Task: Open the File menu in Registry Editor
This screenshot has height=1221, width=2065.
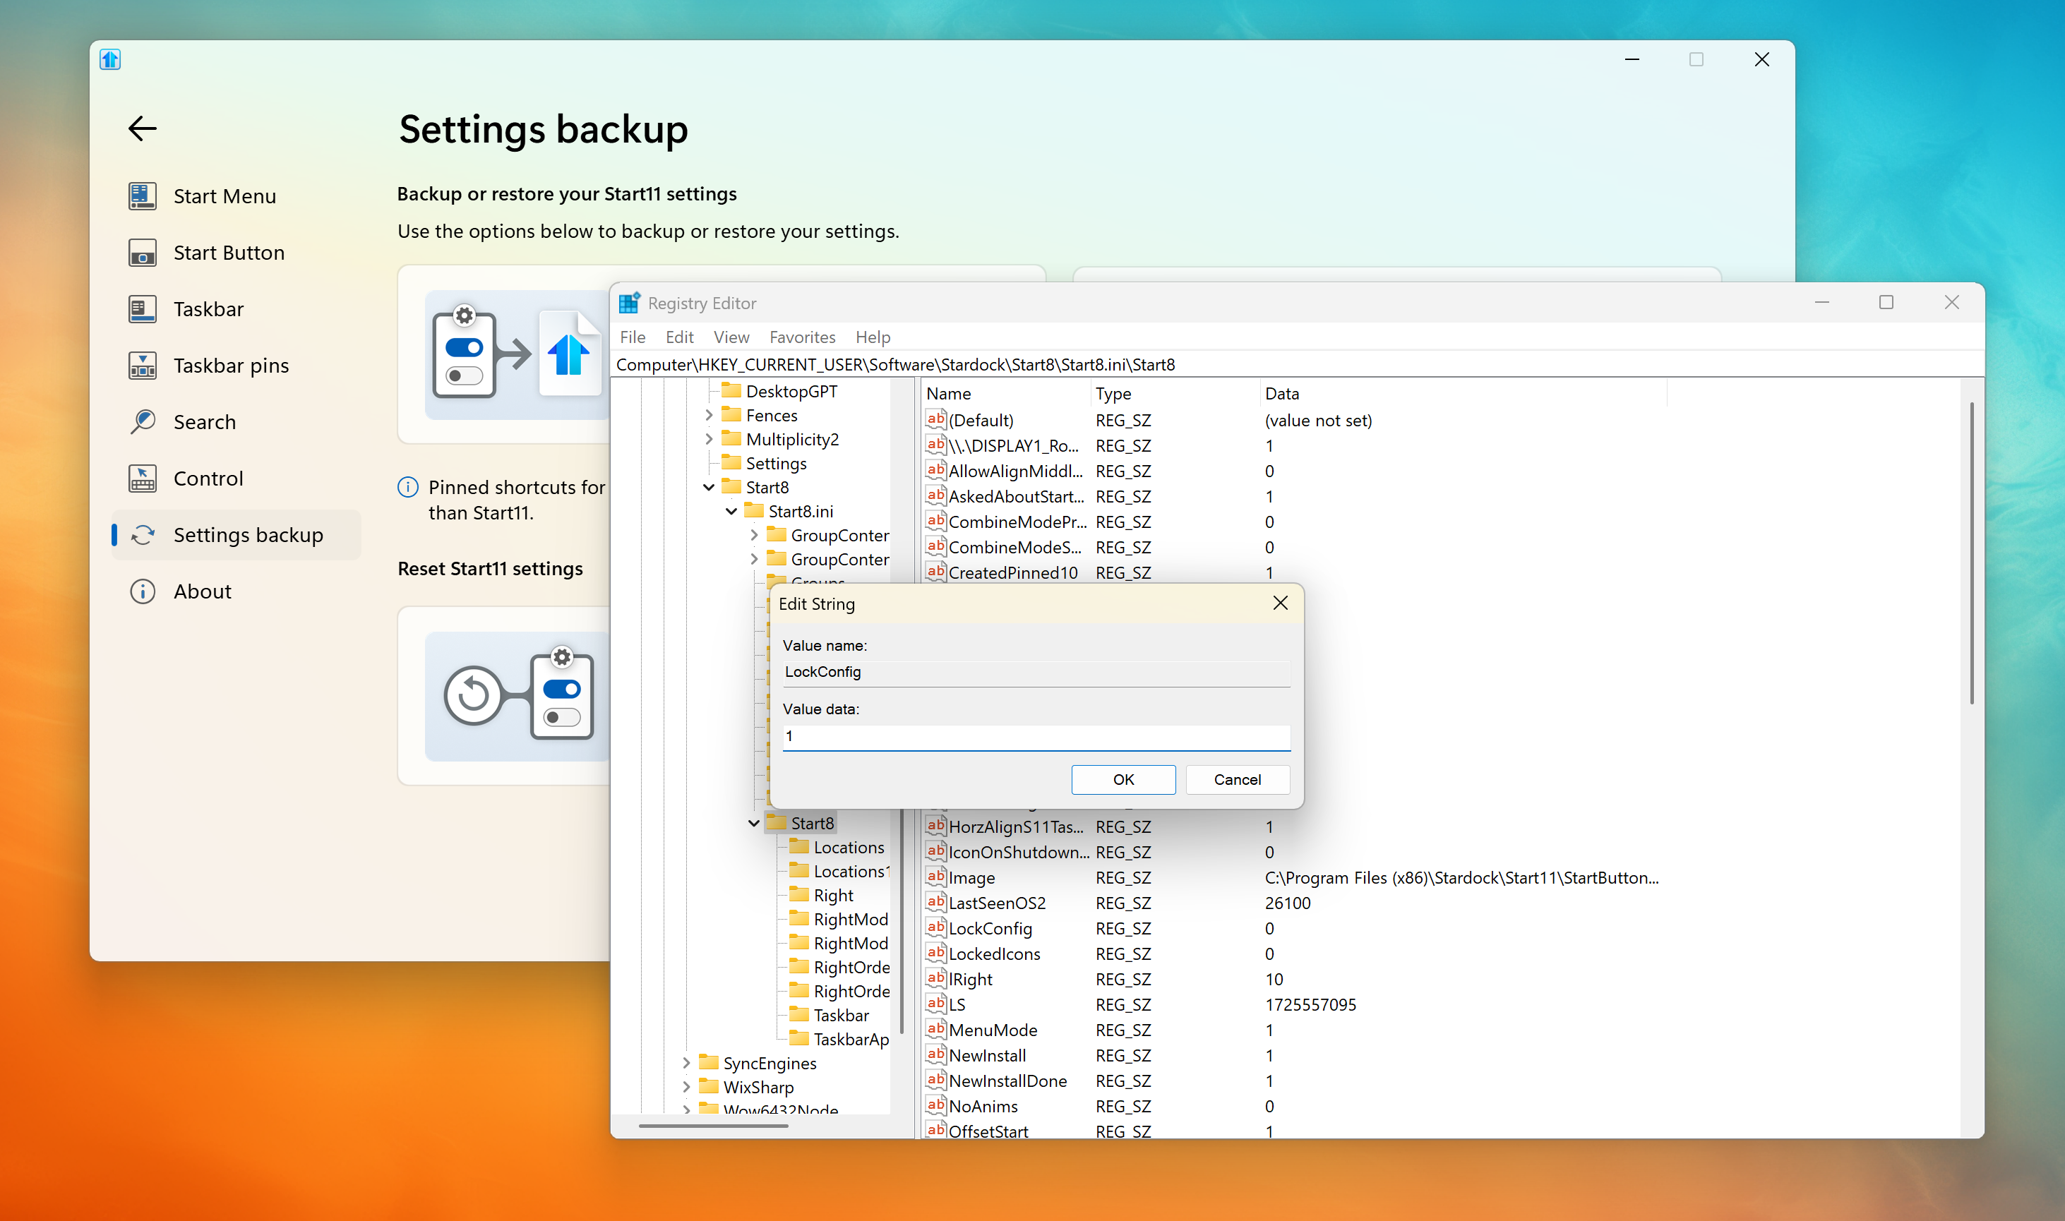Action: pyautogui.click(x=632, y=337)
